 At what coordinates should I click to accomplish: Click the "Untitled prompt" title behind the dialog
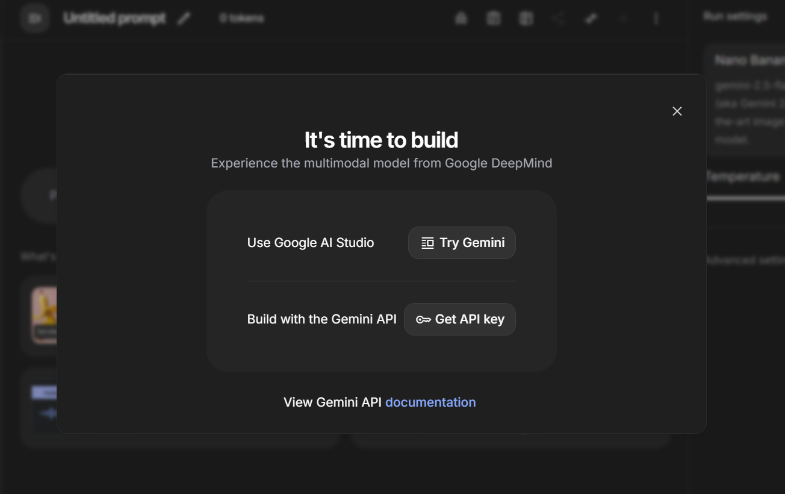pyautogui.click(x=114, y=18)
